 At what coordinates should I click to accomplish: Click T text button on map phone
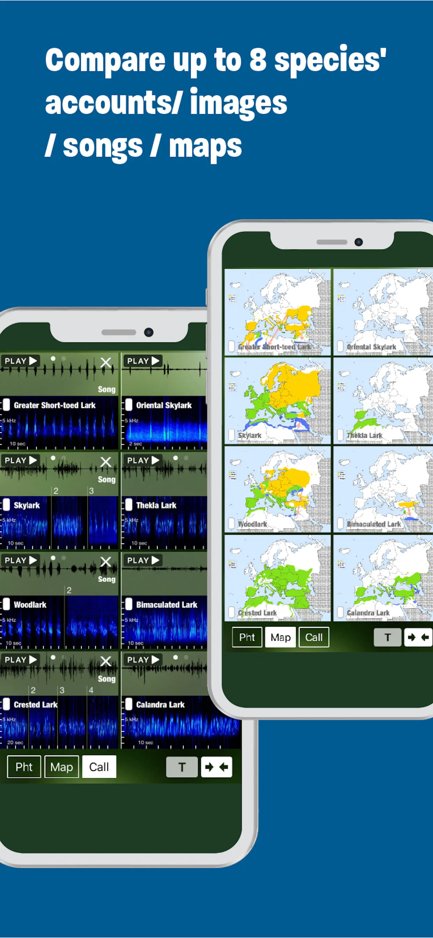[x=388, y=637]
